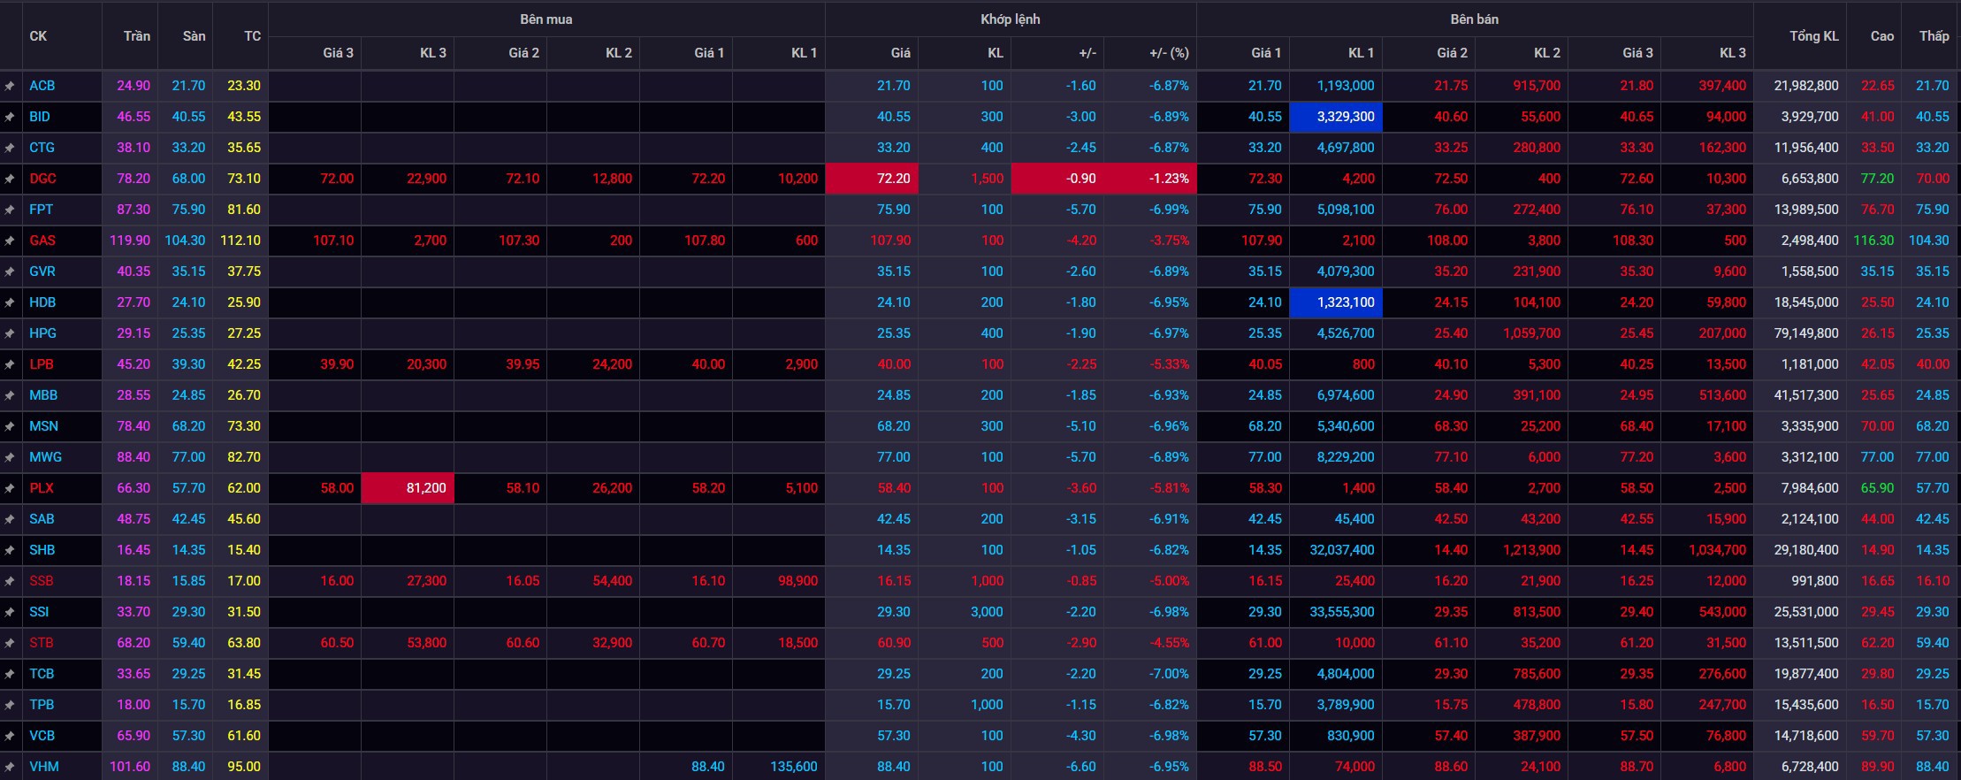Click the pin icon beside SSI
Viewport: 1961px width, 780px height.
tap(10, 612)
